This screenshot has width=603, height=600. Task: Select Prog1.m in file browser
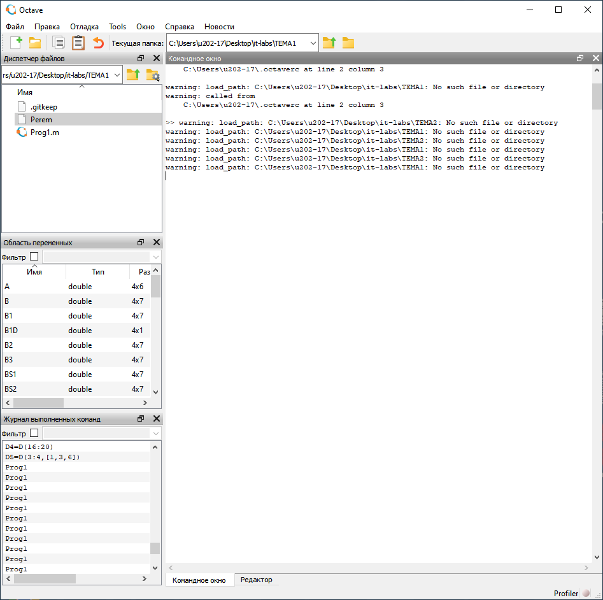coord(44,132)
